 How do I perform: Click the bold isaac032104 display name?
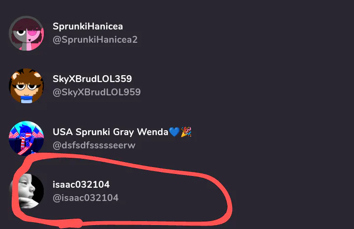point(81,185)
